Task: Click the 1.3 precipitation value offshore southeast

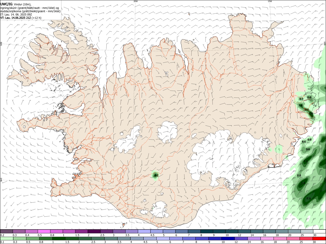Action: pos(306,161)
